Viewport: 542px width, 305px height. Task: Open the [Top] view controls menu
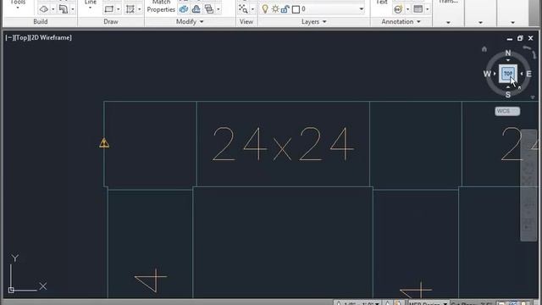point(21,37)
